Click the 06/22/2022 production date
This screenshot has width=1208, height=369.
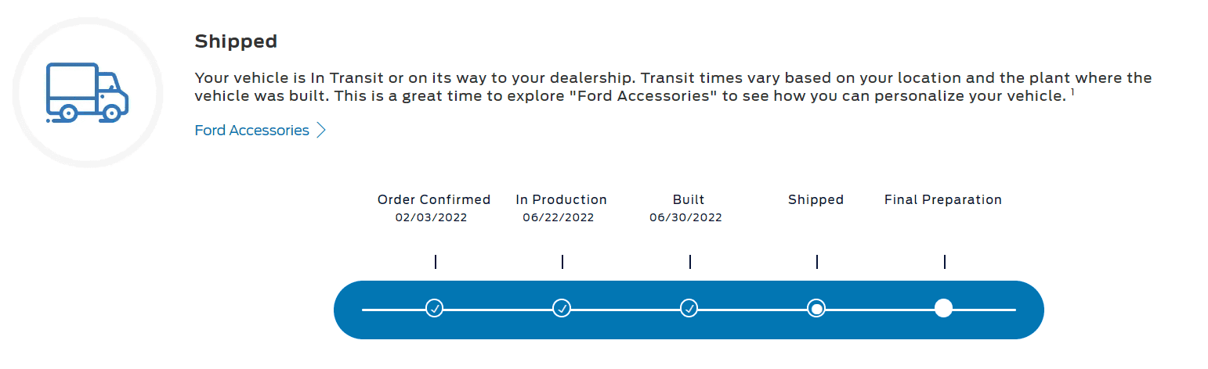click(x=559, y=217)
